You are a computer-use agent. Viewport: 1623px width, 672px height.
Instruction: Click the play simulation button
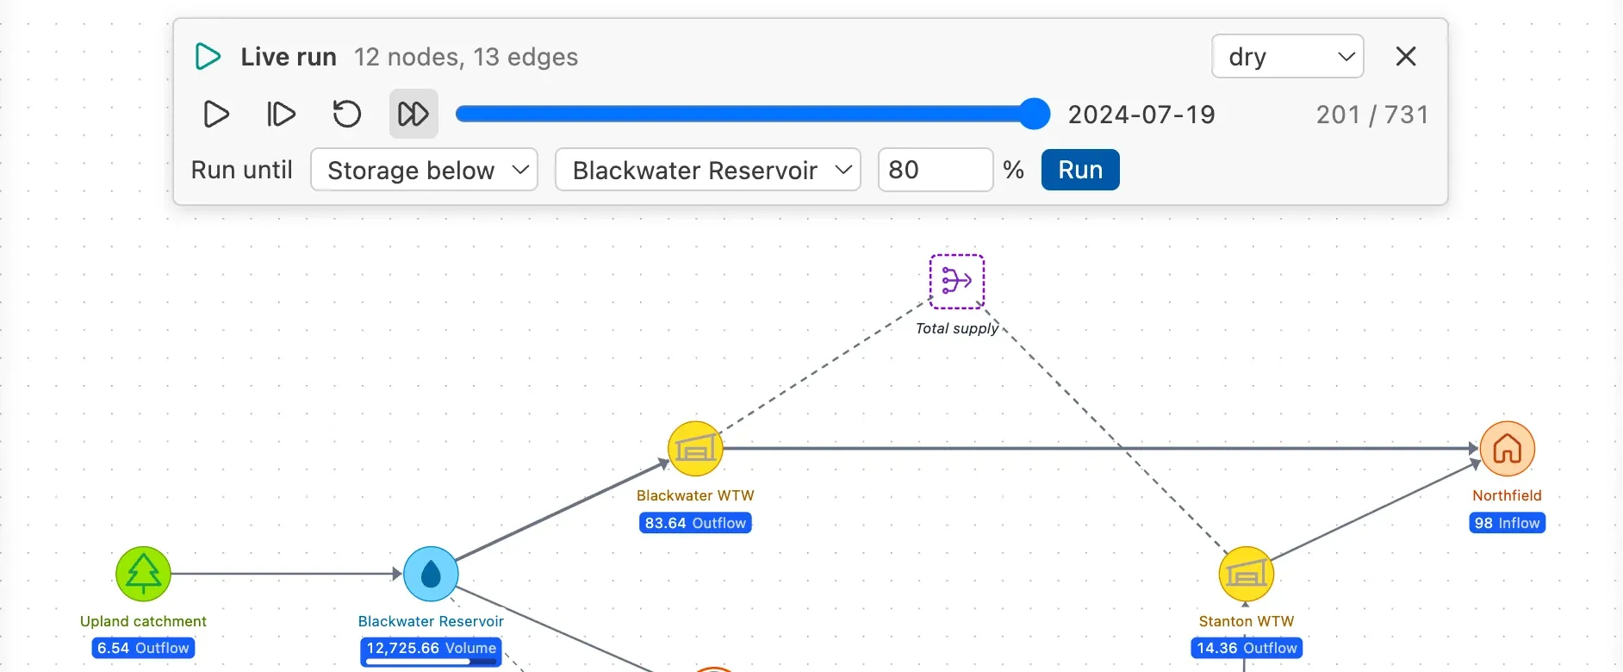click(216, 114)
